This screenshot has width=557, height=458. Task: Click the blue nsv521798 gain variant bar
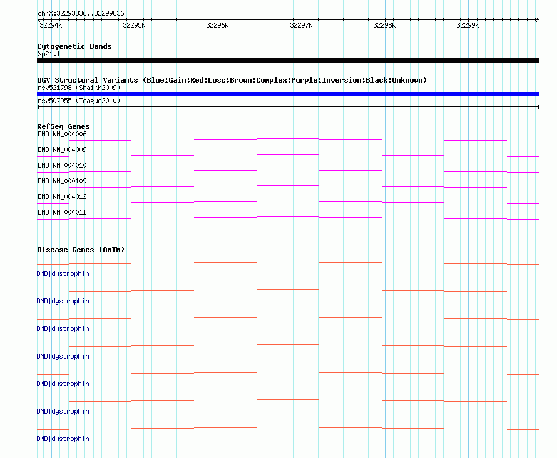coord(288,94)
